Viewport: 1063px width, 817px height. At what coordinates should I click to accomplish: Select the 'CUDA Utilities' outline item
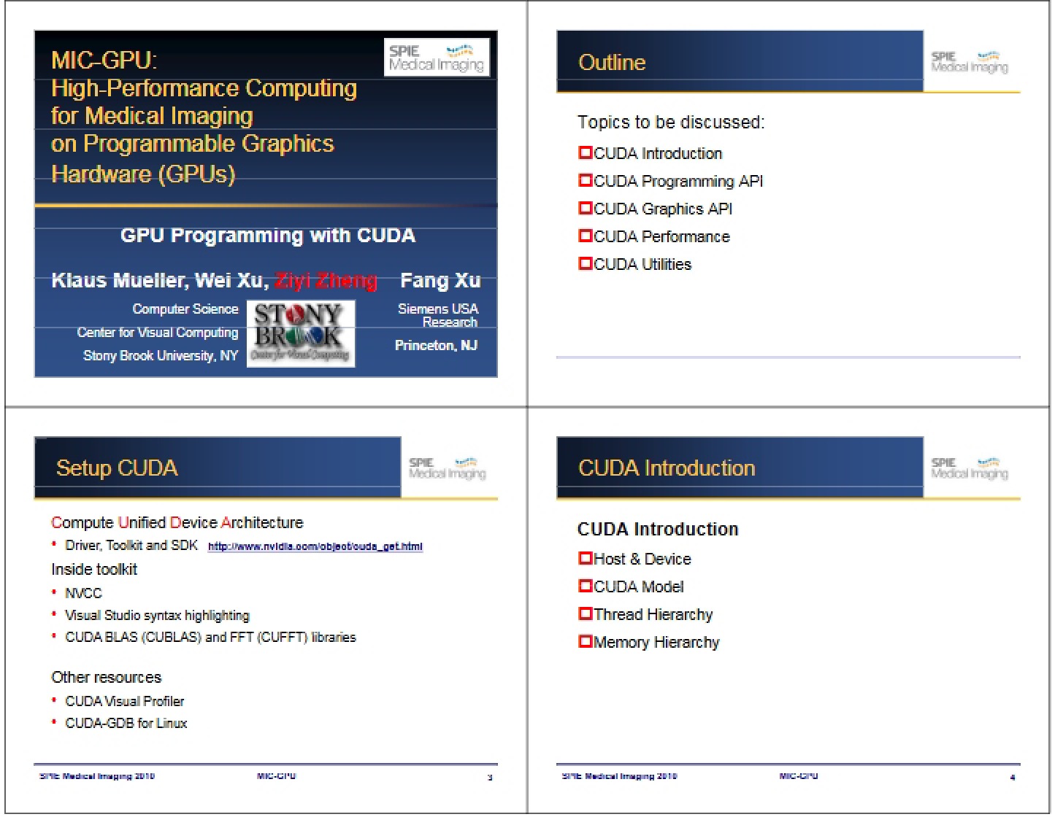(x=642, y=264)
